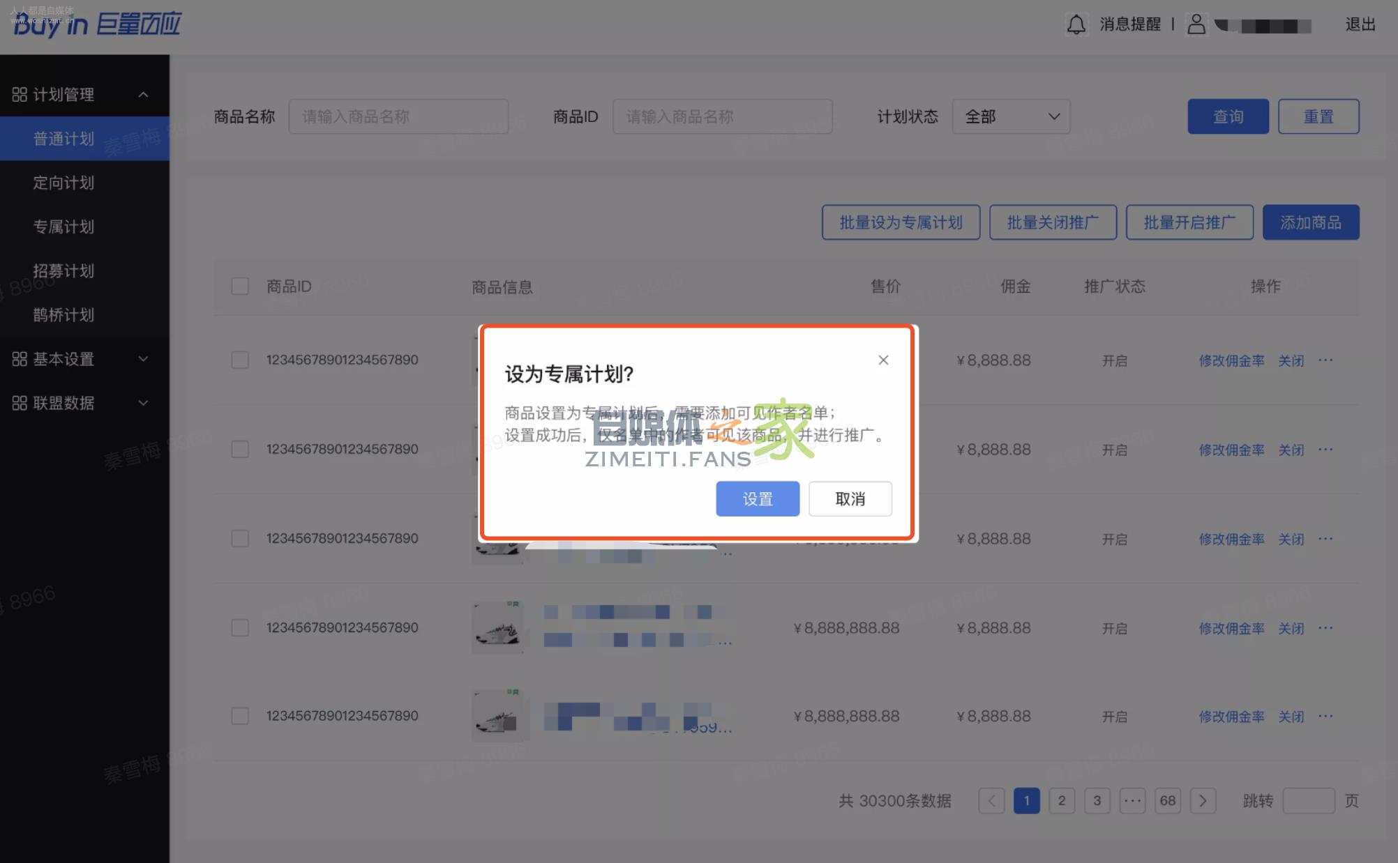This screenshot has height=863, width=1398.
Task: Click the 联盟数据 grid icon in sidebar
Action: coord(20,403)
